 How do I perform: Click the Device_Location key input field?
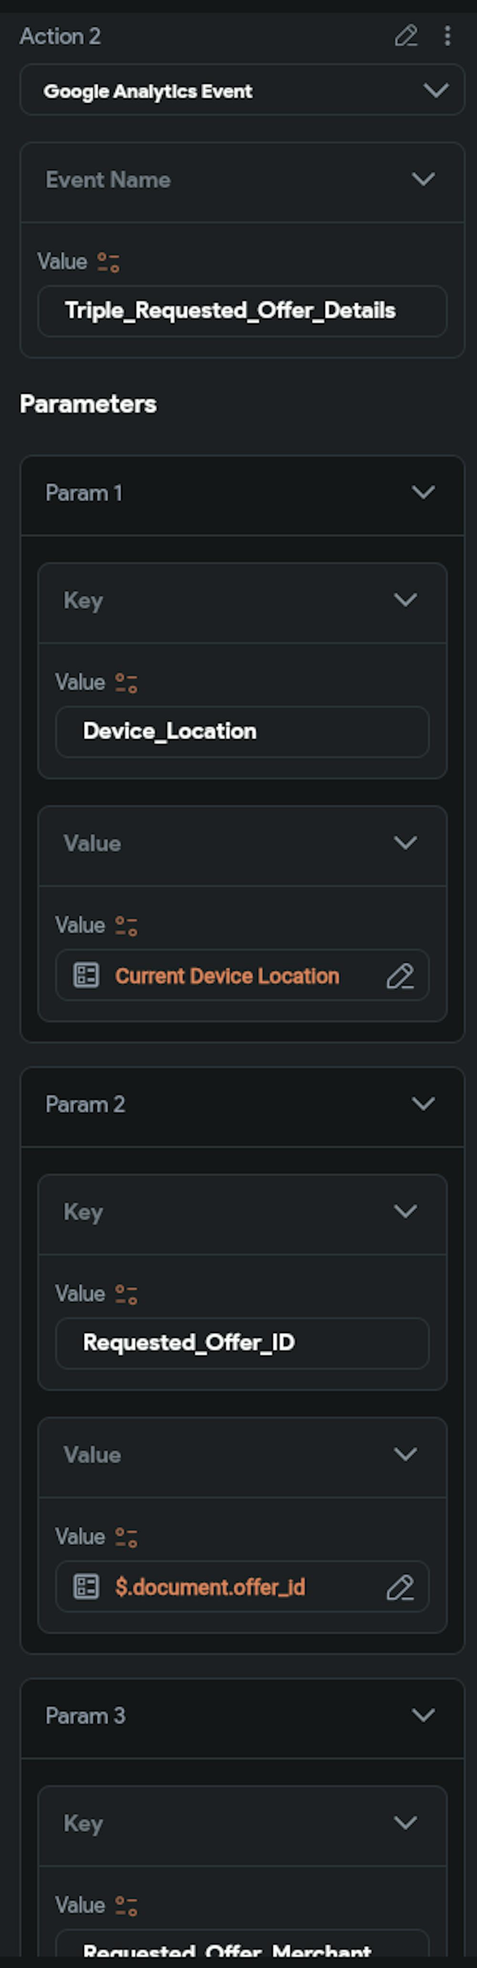tap(241, 732)
